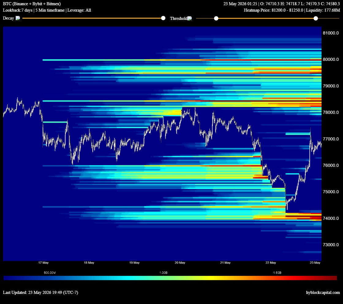343x304 pixels.
Task: Click the Last Updated timestamp text
Action: tap(40, 292)
